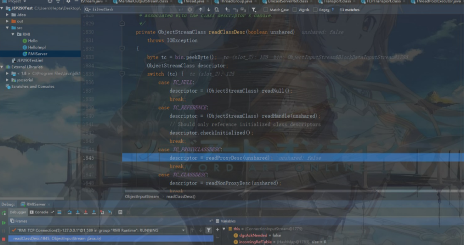The image size is (464, 245).
Task: Switch to MarshalOutputStream.class tab
Action: tap(143, 2)
